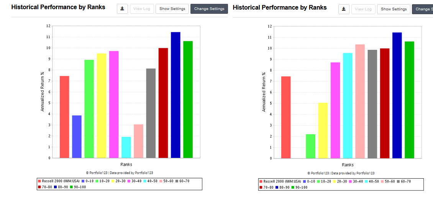Click Show Settings above the right chart

394,9
